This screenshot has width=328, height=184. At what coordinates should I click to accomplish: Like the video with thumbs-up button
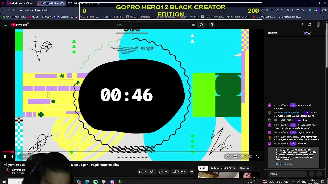pyautogui.click(x=142, y=171)
